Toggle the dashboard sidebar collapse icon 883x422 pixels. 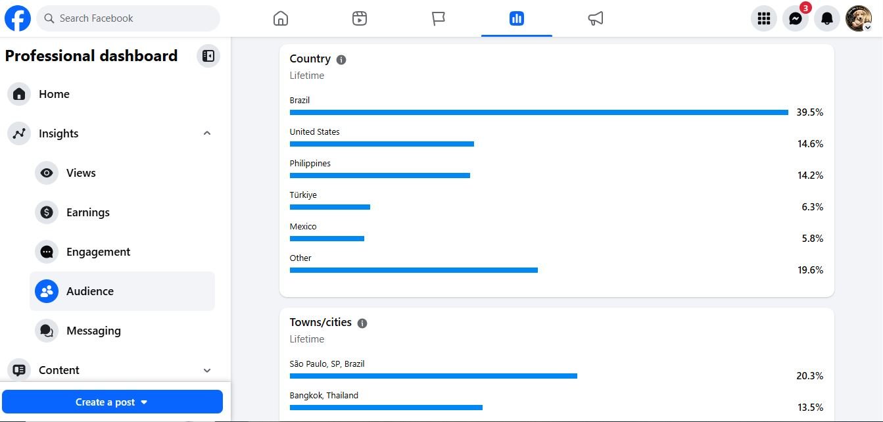click(208, 56)
